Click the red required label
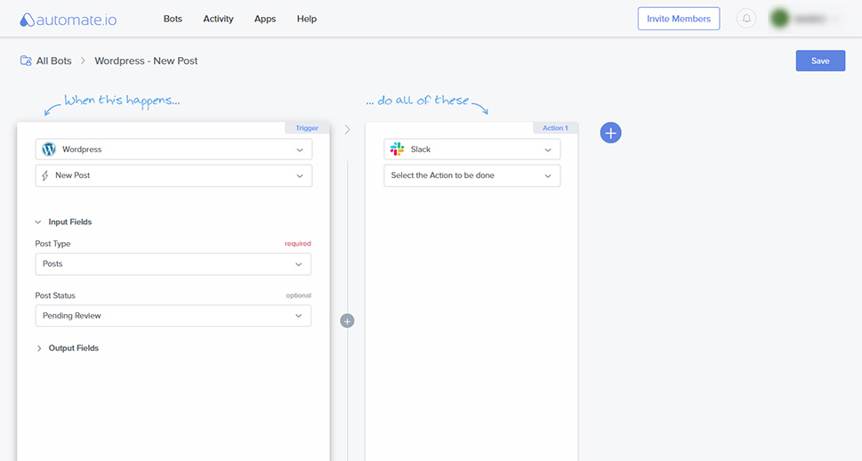The height and width of the screenshot is (461, 862). pyautogui.click(x=297, y=244)
